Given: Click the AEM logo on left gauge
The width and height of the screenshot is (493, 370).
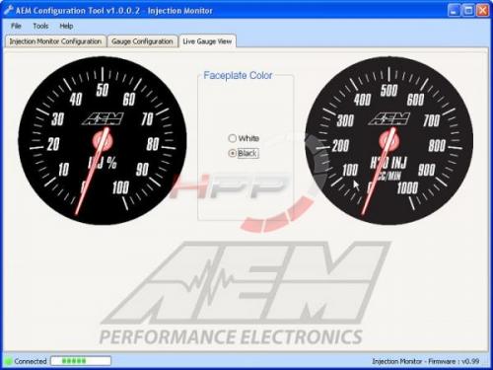Looking at the screenshot, I should click(103, 118).
